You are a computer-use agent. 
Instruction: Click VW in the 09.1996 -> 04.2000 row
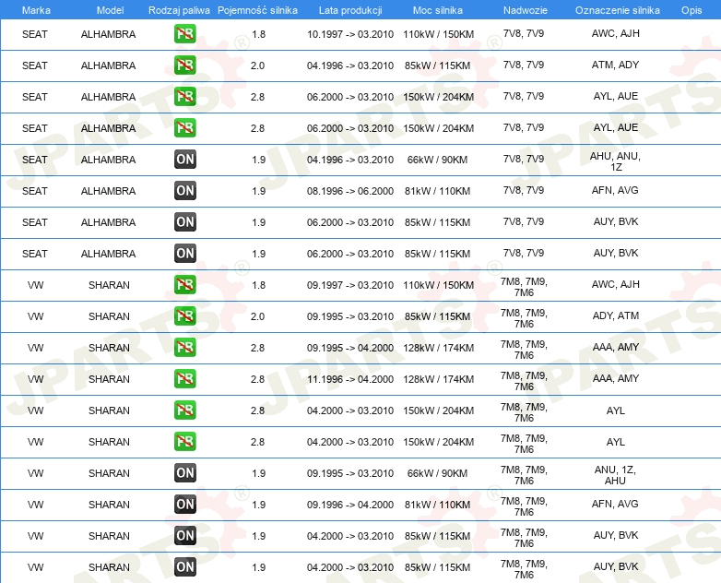click(x=35, y=505)
